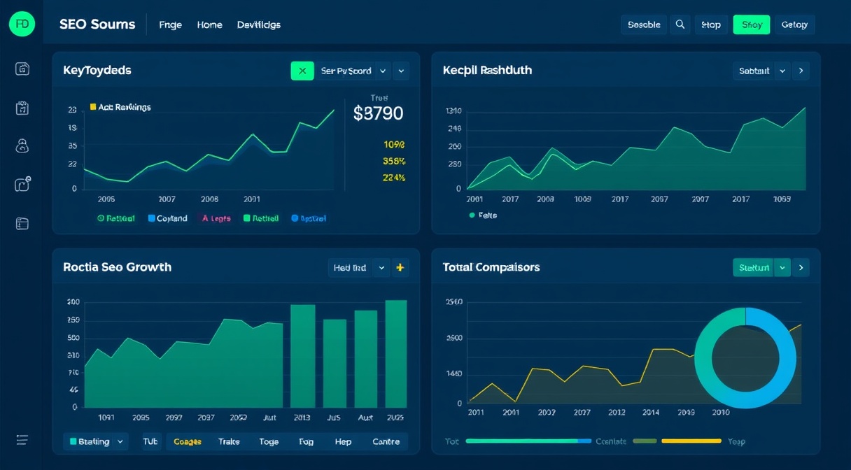Image resolution: width=851 pixels, height=470 pixels.
Task: Open the Sebtant dropdown
Action: [754, 71]
